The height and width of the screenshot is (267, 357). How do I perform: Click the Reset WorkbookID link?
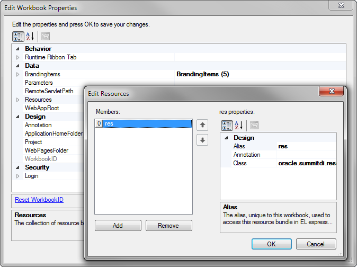click(39, 200)
